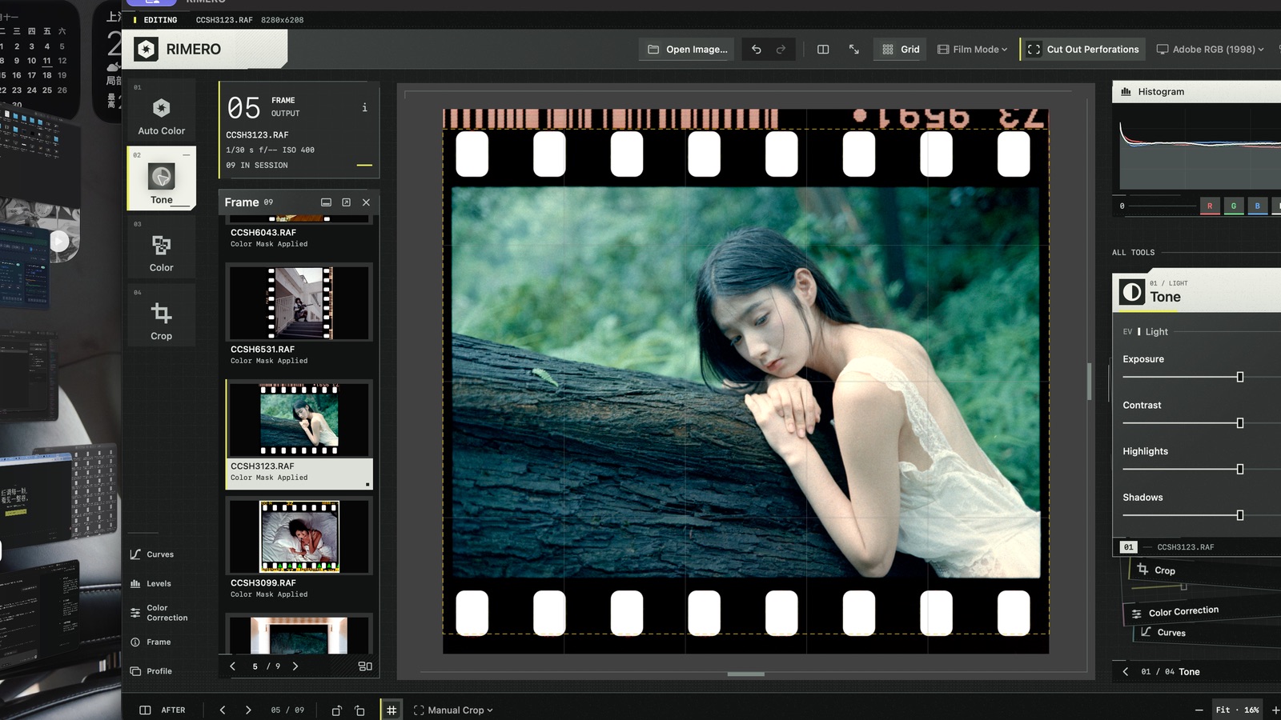This screenshot has height=720, width=1281.
Task: Click the frame info icon
Action: click(364, 107)
